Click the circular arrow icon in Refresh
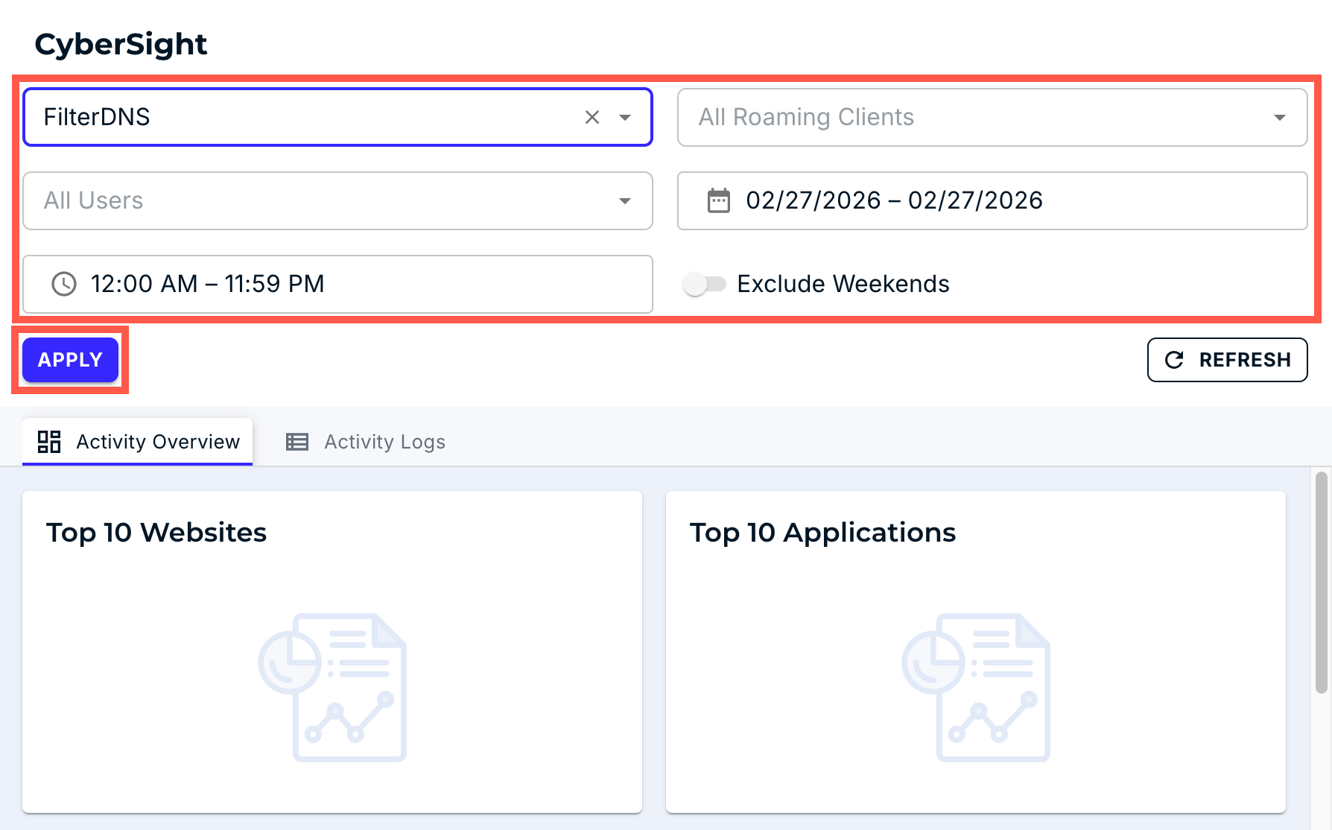 click(1175, 360)
